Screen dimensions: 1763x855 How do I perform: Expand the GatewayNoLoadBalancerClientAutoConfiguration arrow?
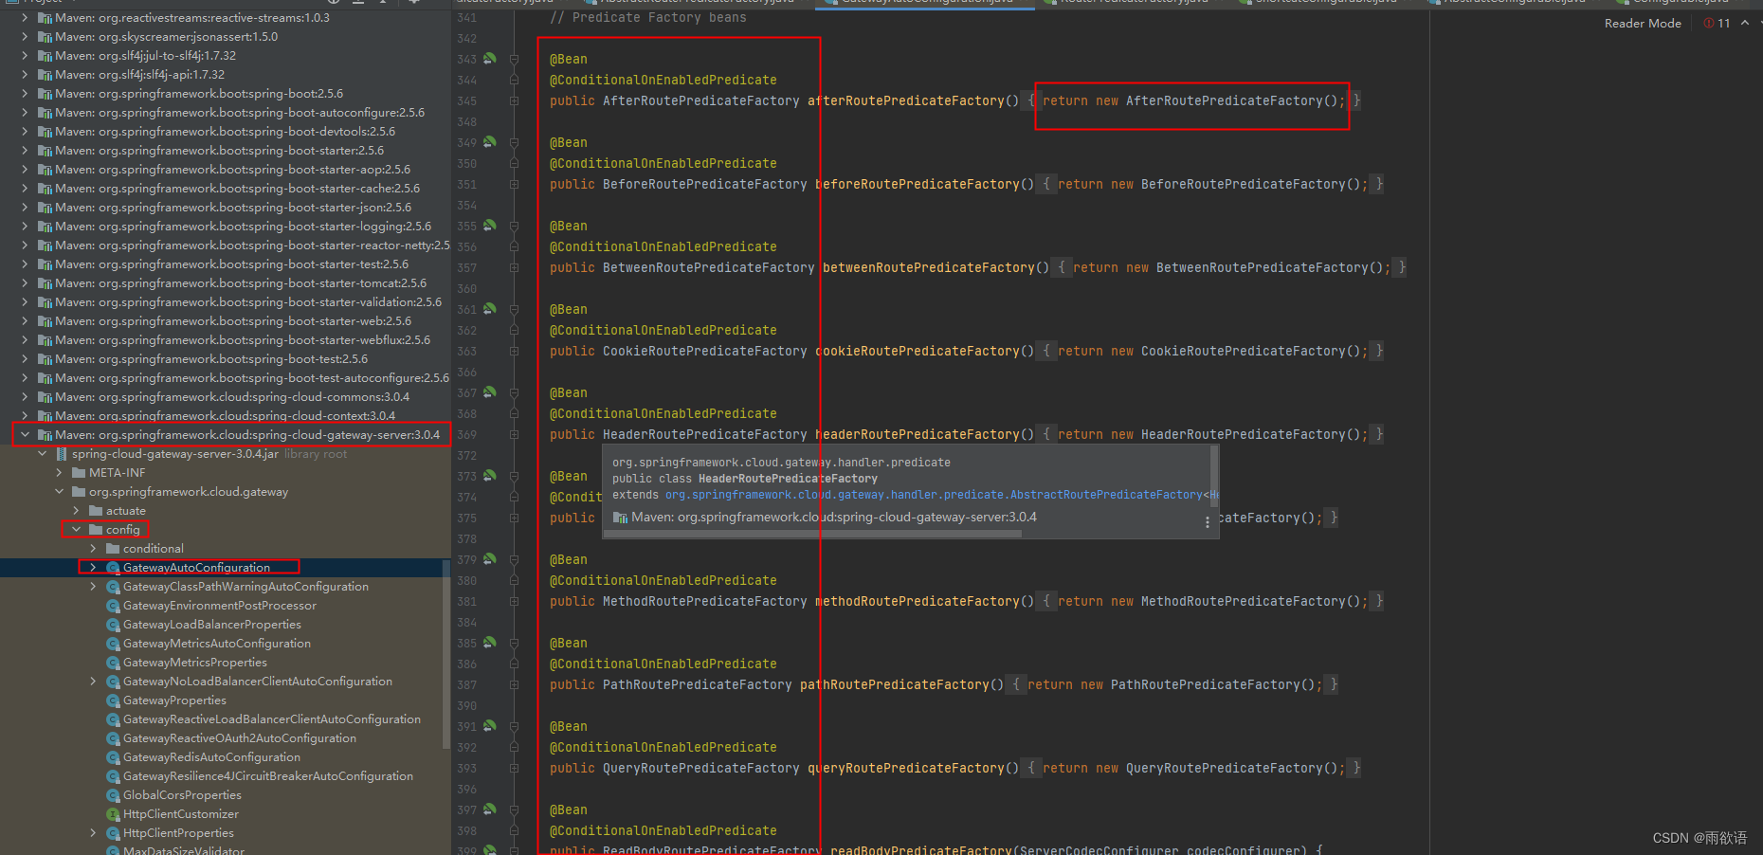tap(93, 682)
